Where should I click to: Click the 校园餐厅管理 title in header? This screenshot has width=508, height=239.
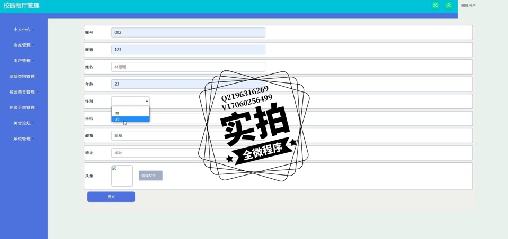tap(21, 5)
